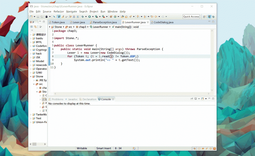Toggle Mark Occurrences toolbar button
The width and height of the screenshot is (255, 156).
63,17
